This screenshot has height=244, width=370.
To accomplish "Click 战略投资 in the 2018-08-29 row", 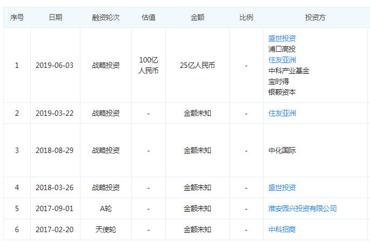I will coord(106,151).
